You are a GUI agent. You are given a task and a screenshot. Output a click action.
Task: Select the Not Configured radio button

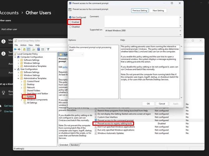tap(70, 17)
